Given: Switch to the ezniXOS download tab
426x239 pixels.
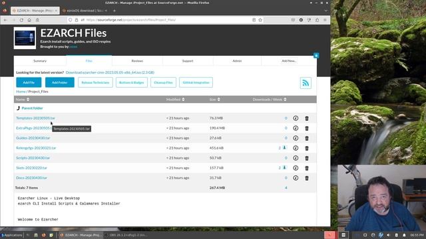Looking at the screenshot, I should click(85, 11).
